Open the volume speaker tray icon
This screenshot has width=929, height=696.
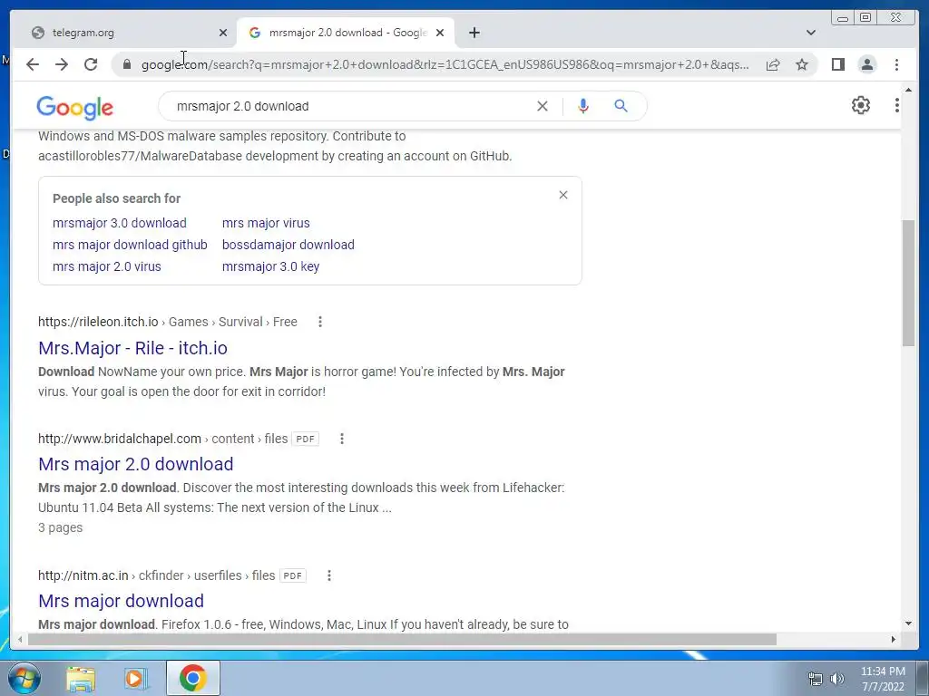(x=837, y=679)
